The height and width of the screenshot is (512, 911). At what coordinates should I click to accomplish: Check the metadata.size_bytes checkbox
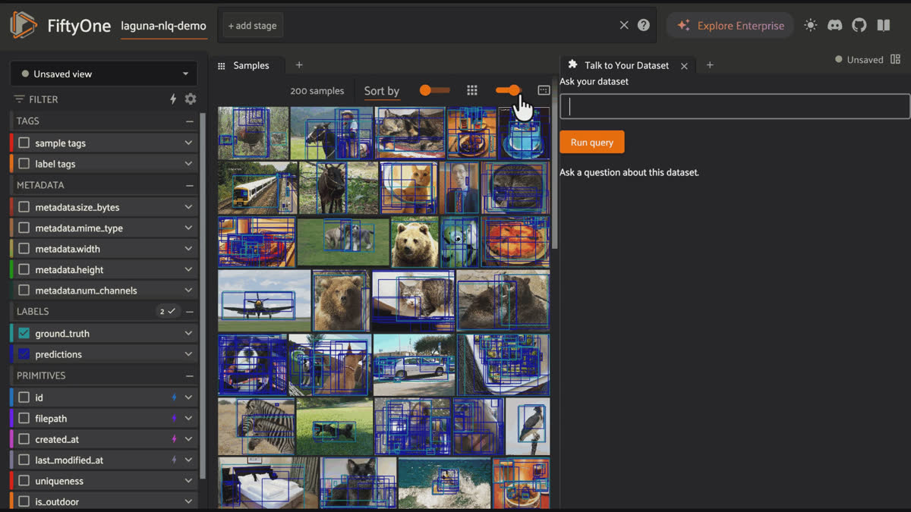coord(24,207)
